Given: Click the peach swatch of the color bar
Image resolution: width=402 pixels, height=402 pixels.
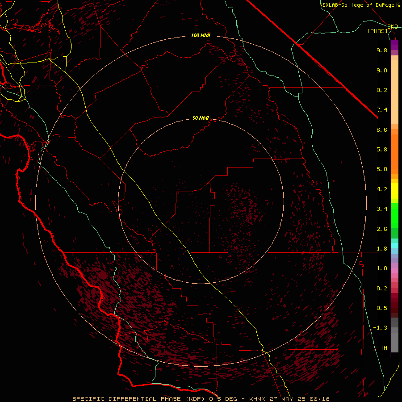Looking at the screenshot, I should pyautogui.click(x=394, y=92).
